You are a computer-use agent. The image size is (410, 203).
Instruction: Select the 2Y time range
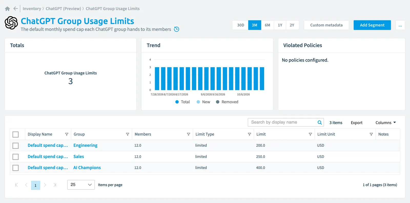(x=292, y=25)
